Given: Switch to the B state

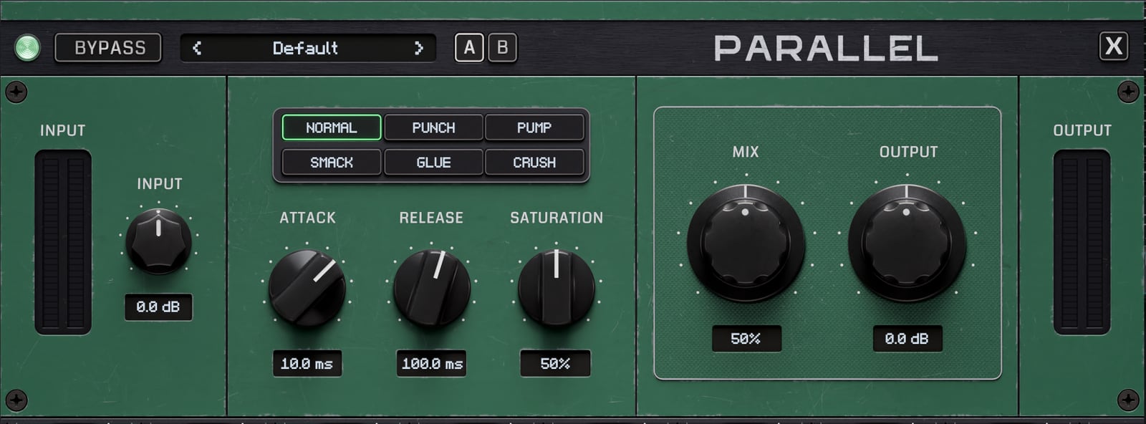Looking at the screenshot, I should click(502, 48).
